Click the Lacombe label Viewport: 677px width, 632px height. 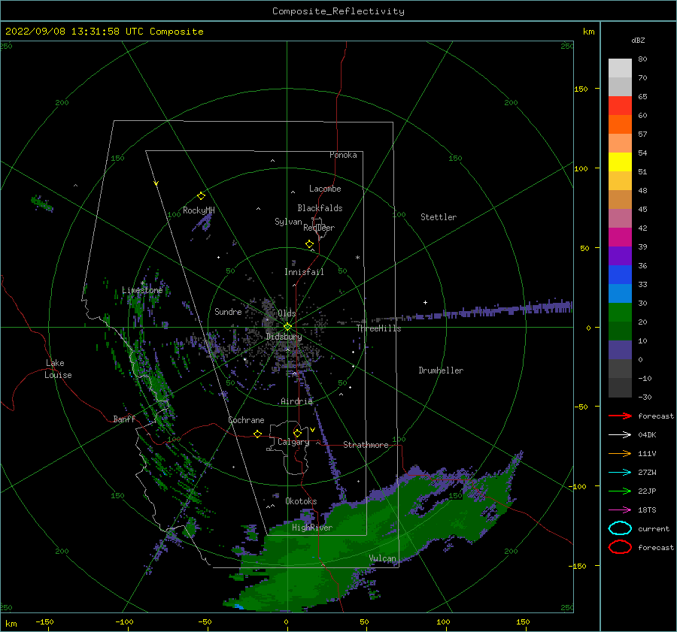[325, 189]
